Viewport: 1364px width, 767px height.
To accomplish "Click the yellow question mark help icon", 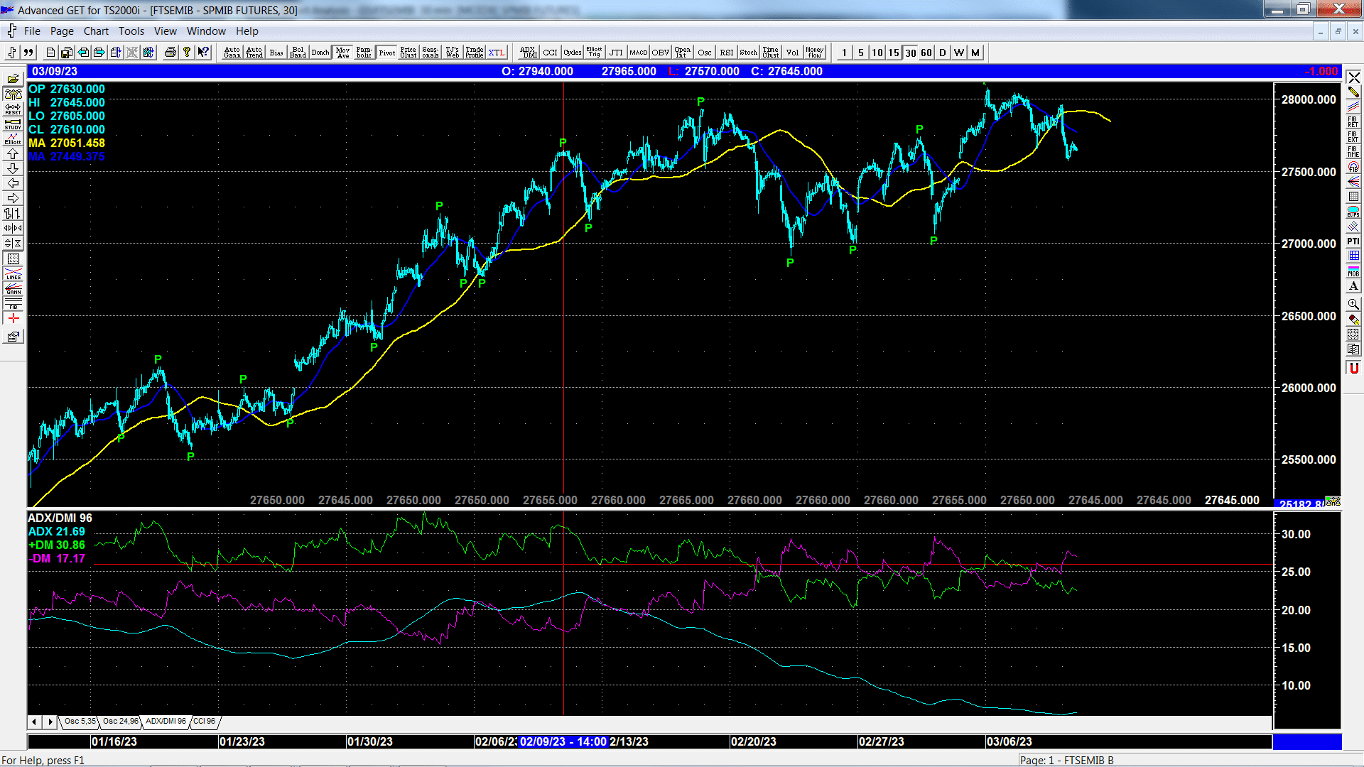I will coord(187,53).
